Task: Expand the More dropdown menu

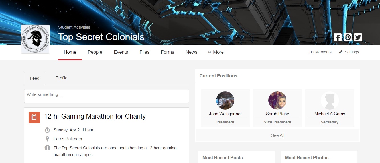Action: (x=216, y=52)
